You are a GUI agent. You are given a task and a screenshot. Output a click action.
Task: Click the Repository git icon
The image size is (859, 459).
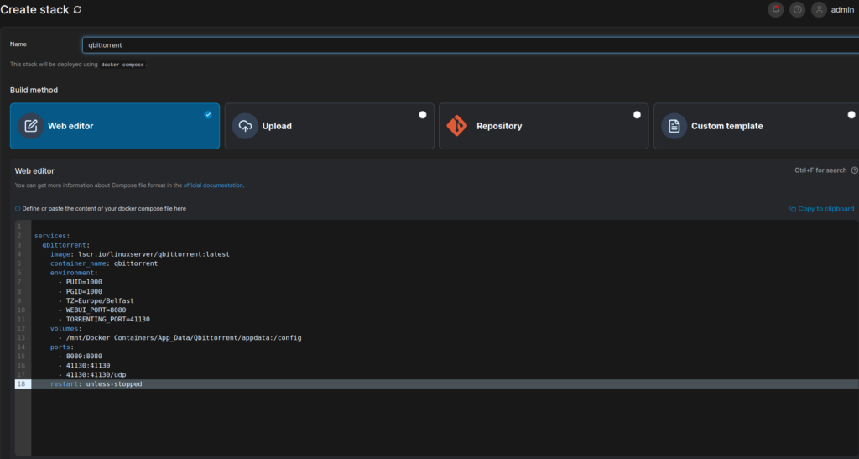click(x=457, y=126)
